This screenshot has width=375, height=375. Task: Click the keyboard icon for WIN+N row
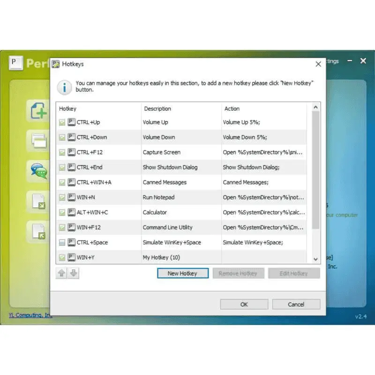(71, 197)
